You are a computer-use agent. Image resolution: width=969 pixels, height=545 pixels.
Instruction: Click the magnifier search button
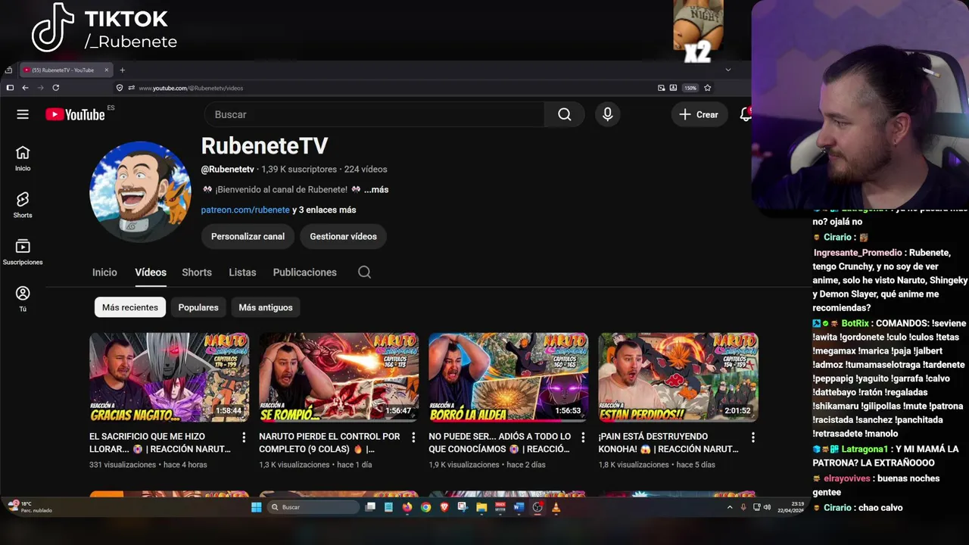coord(564,114)
